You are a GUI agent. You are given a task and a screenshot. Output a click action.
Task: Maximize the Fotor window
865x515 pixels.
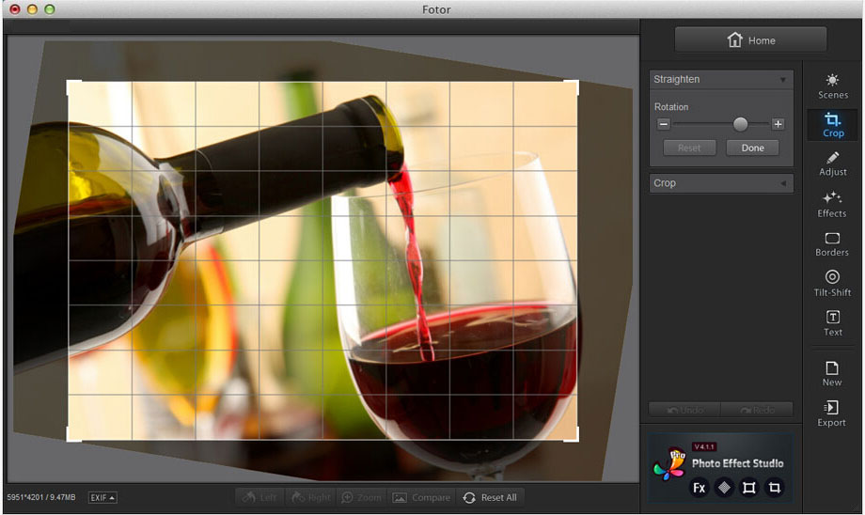50,9
